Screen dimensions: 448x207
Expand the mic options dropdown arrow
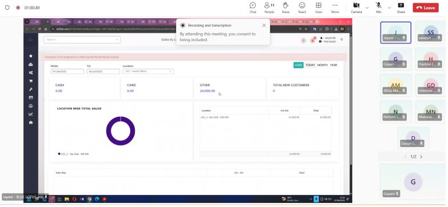(x=389, y=8)
